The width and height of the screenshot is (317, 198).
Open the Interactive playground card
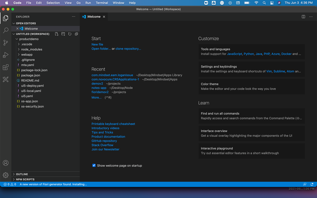click(x=252, y=151)
